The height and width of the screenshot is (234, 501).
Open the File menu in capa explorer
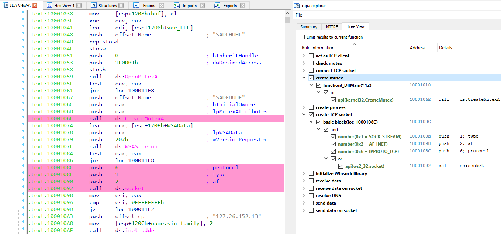[299, 15]
